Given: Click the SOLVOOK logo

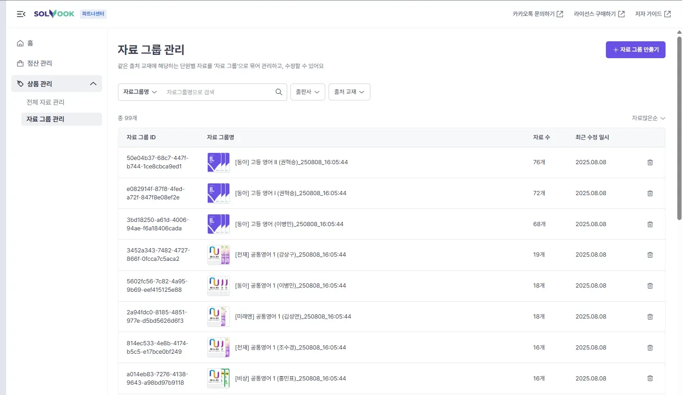Looking at the screenshot, I should [x=54, y=14].
